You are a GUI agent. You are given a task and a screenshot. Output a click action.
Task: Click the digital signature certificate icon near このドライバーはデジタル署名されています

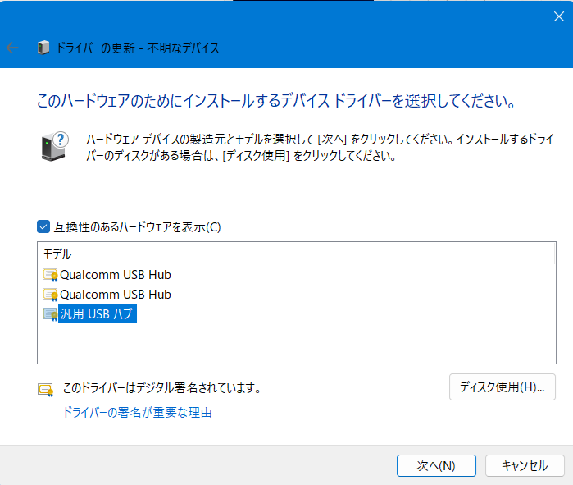pos(45,389)
